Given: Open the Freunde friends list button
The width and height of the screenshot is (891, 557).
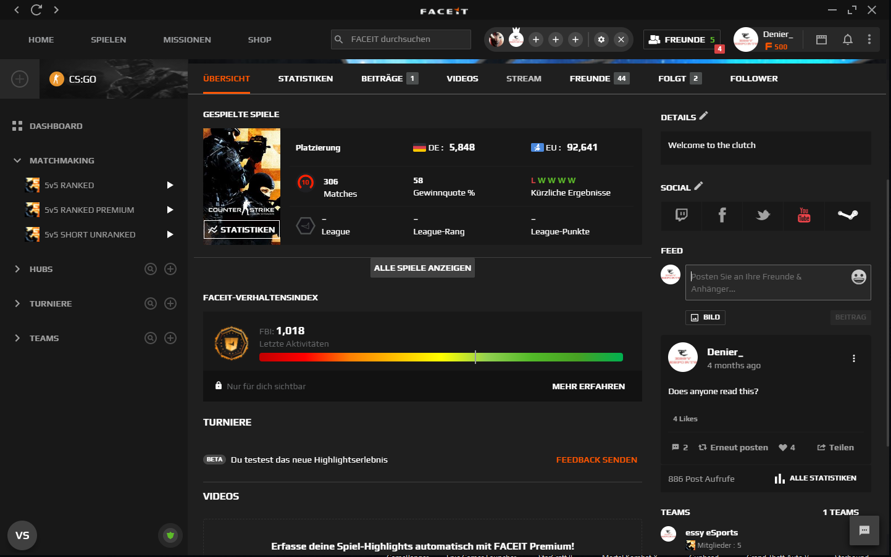Looking at the screenshot, I should pyautogui.click(x=682, y=39).
